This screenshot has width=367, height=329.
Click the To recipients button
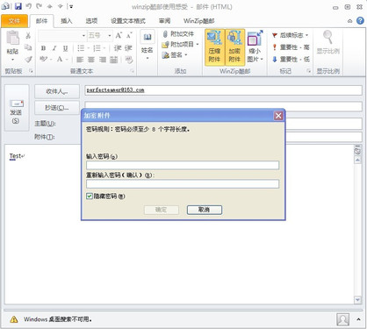coord(57,91)
